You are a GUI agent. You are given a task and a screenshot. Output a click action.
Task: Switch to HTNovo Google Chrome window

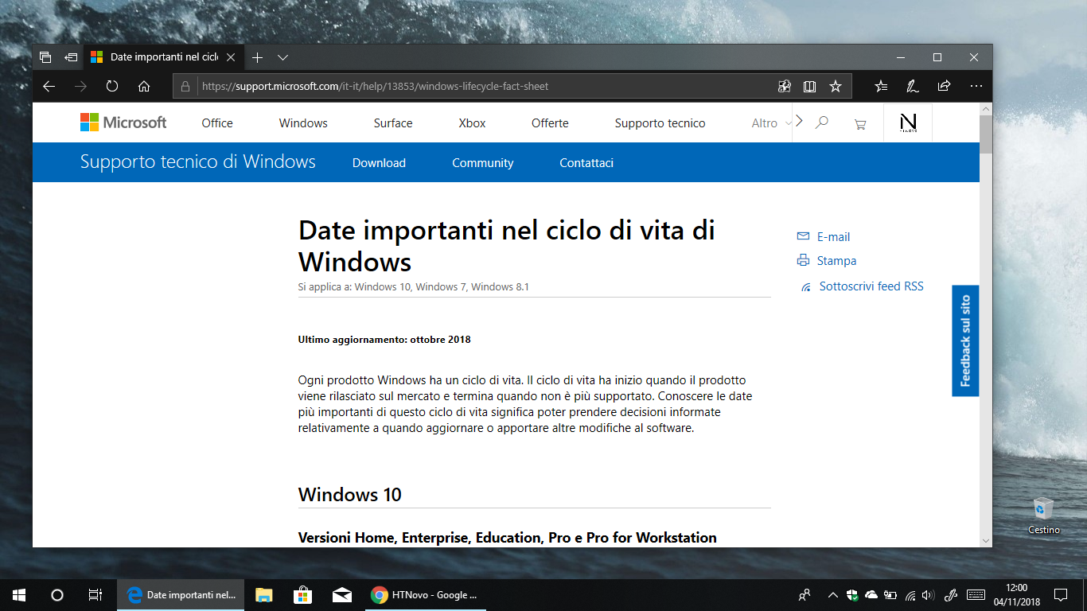point(424,594)
